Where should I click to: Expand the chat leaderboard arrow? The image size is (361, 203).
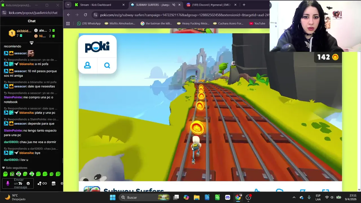point(32,43)
